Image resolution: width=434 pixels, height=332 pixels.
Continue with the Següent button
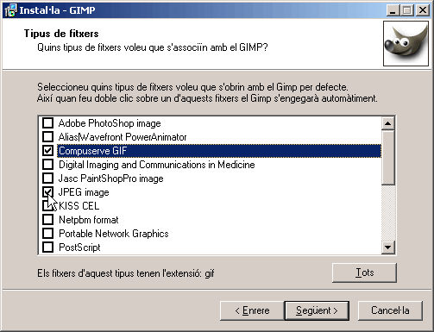tap(317, 310)
